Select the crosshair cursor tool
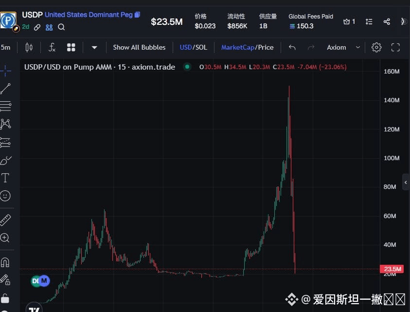This screenshot has width=410, height=312. (5, 71)
